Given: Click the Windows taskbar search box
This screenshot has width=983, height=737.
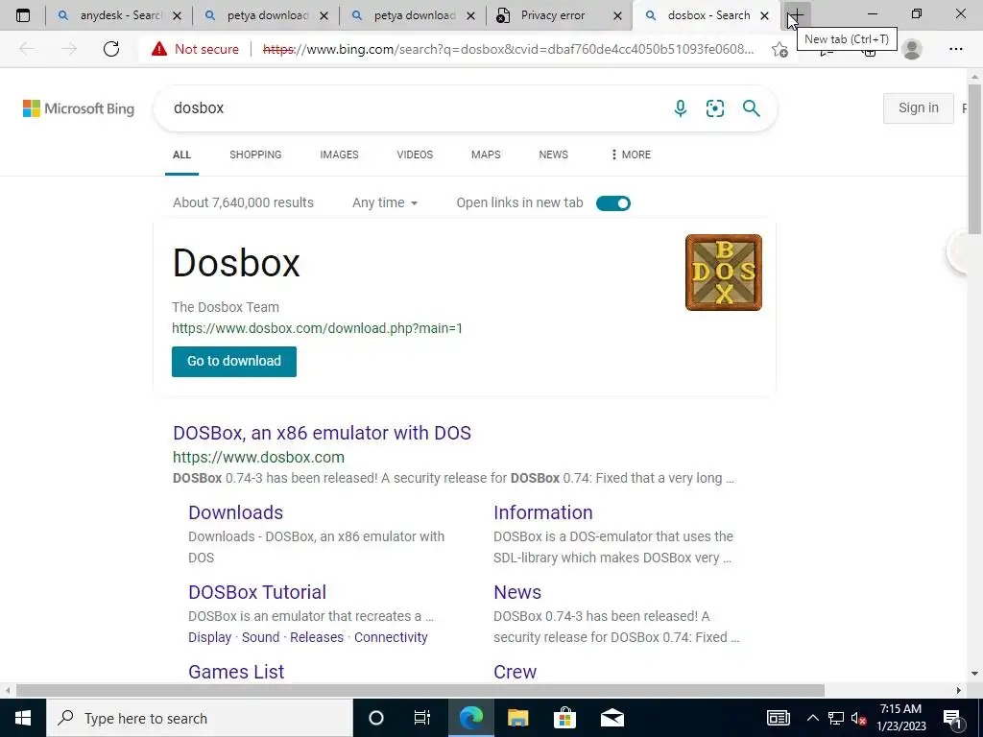Looking at the screenshot, I should [200, 718].
